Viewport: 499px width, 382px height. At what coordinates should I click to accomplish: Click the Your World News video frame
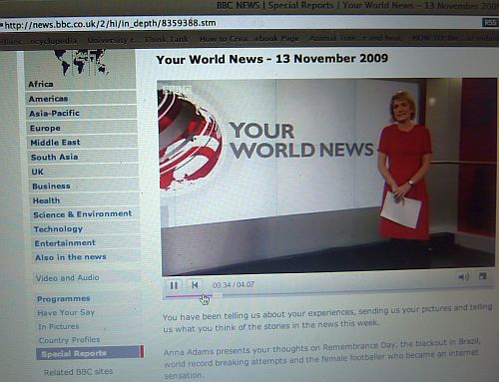coord(327,177)
